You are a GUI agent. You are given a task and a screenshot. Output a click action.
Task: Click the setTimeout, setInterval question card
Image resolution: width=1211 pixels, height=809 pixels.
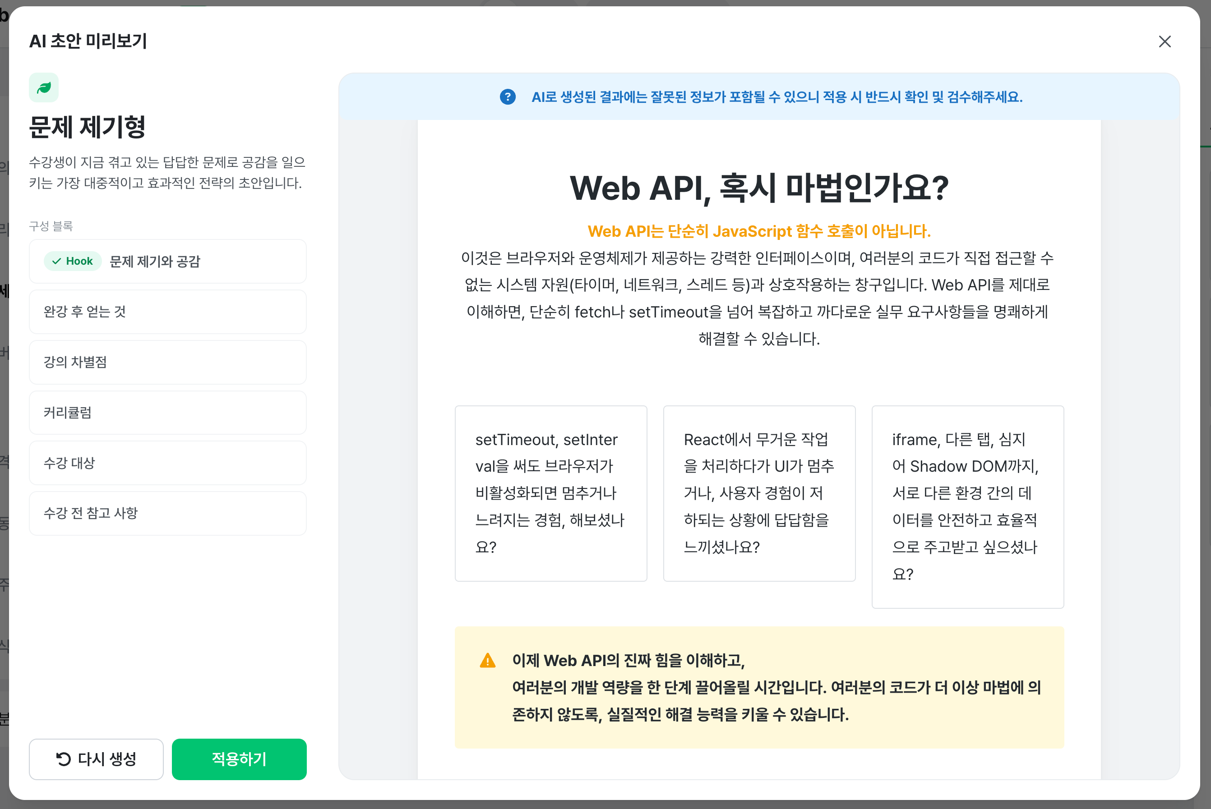551,493
